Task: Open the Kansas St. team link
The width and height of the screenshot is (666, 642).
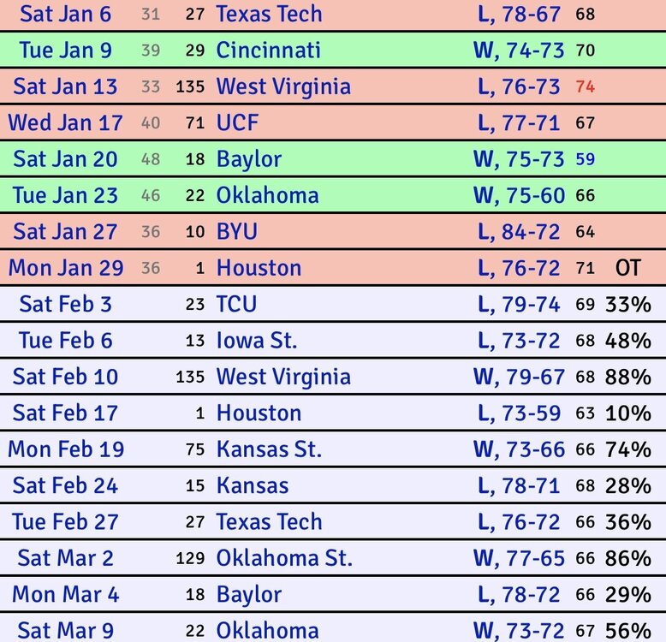Action: pyautogui.click(x=269, y=449)
